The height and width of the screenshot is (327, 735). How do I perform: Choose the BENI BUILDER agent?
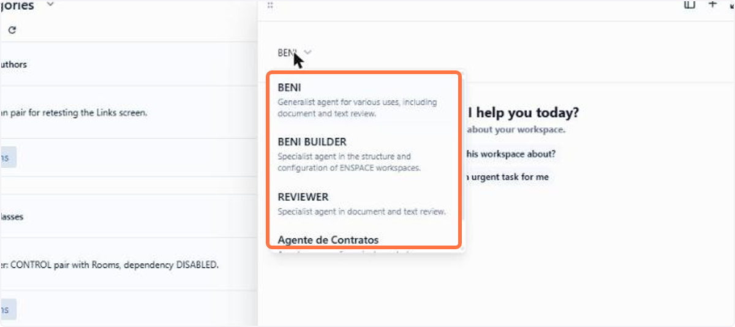coord(364,154)
